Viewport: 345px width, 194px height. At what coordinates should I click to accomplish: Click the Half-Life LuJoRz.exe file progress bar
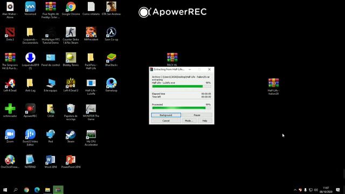(182, 86)
